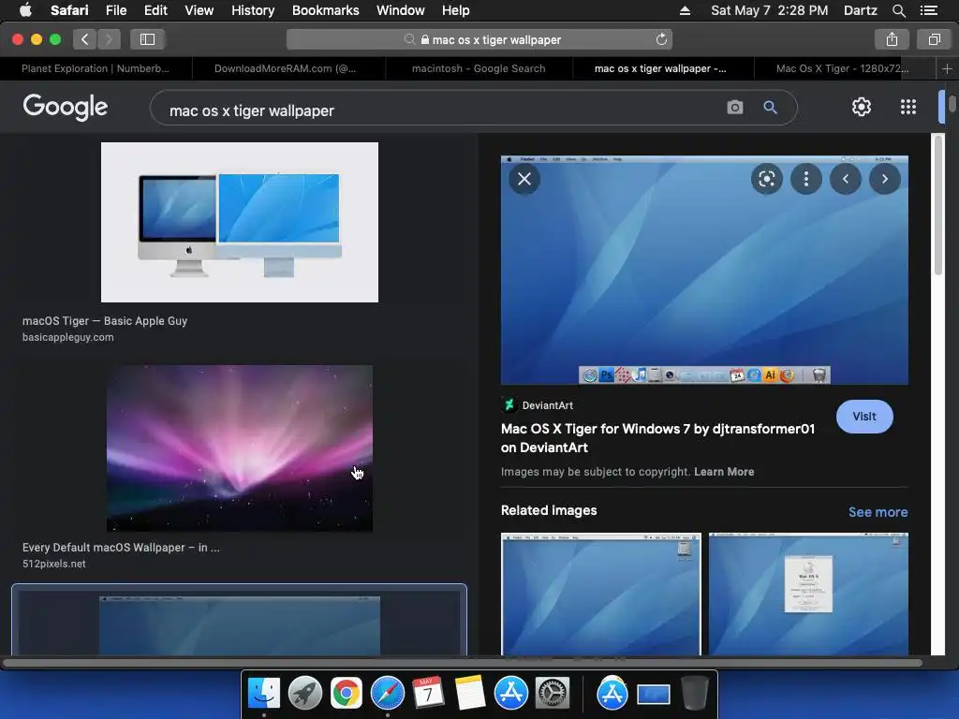959x719 pixels.
Task: Show the previous image in the preview
Action: (x=846, y=179)
